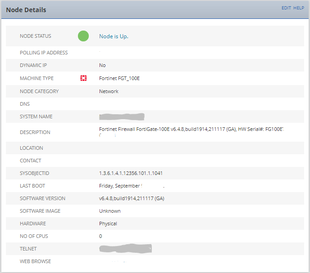This screenshot has height=273, width=310.
Task: Click the LAST BOOT label
Action: coord(32,186)
